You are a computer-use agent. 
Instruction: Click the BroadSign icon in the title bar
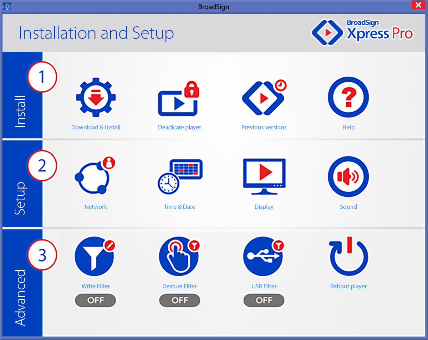coord(7,6)
